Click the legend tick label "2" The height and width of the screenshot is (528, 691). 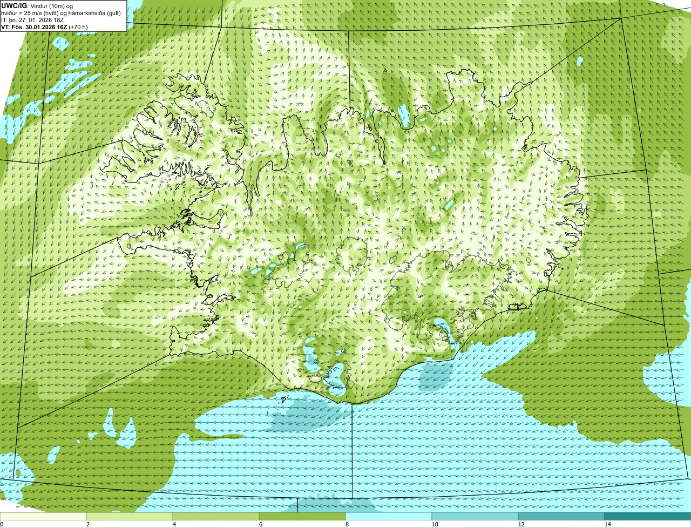point(87,524)
